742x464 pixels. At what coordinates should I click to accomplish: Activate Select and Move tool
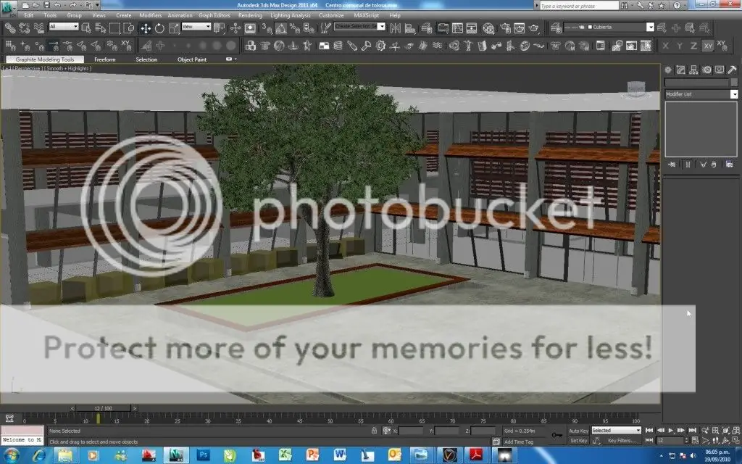pyautogui.click(x=146, y=28)
